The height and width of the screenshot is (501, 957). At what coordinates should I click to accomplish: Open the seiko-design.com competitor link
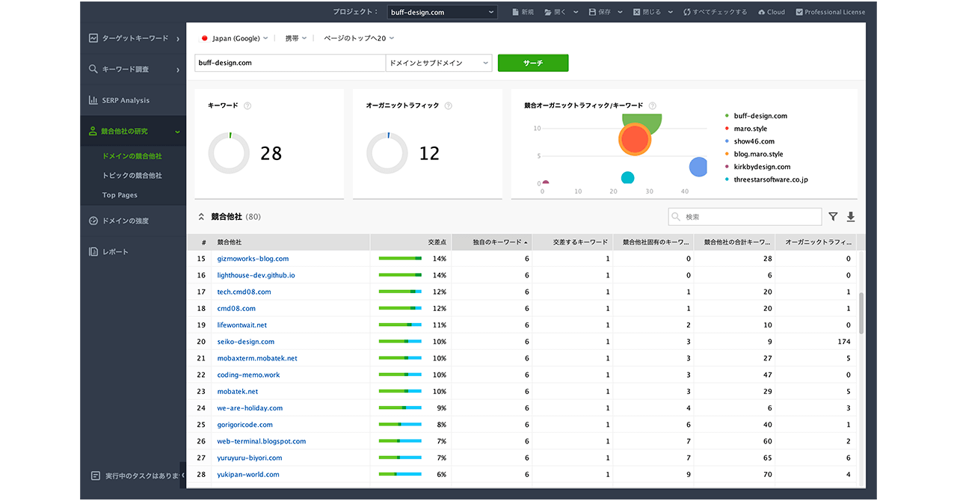[245, 342]
